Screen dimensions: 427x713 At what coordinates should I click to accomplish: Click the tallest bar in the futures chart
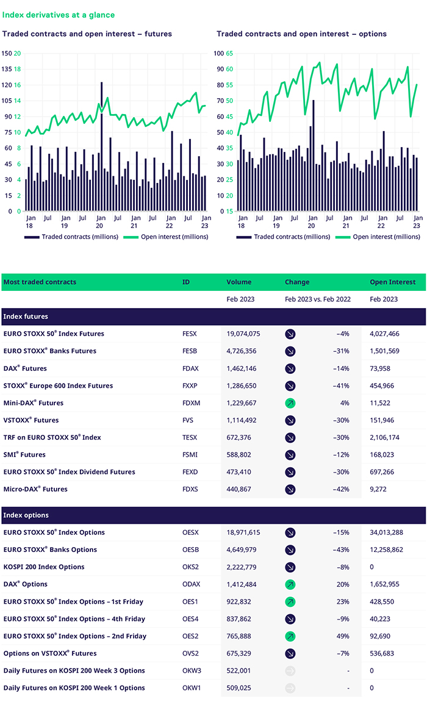(x=101, y=146)
